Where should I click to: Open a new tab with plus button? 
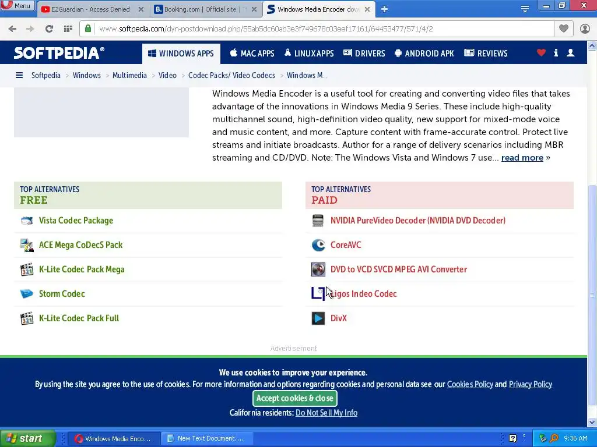pyautogui.click(x=385, y=9)
